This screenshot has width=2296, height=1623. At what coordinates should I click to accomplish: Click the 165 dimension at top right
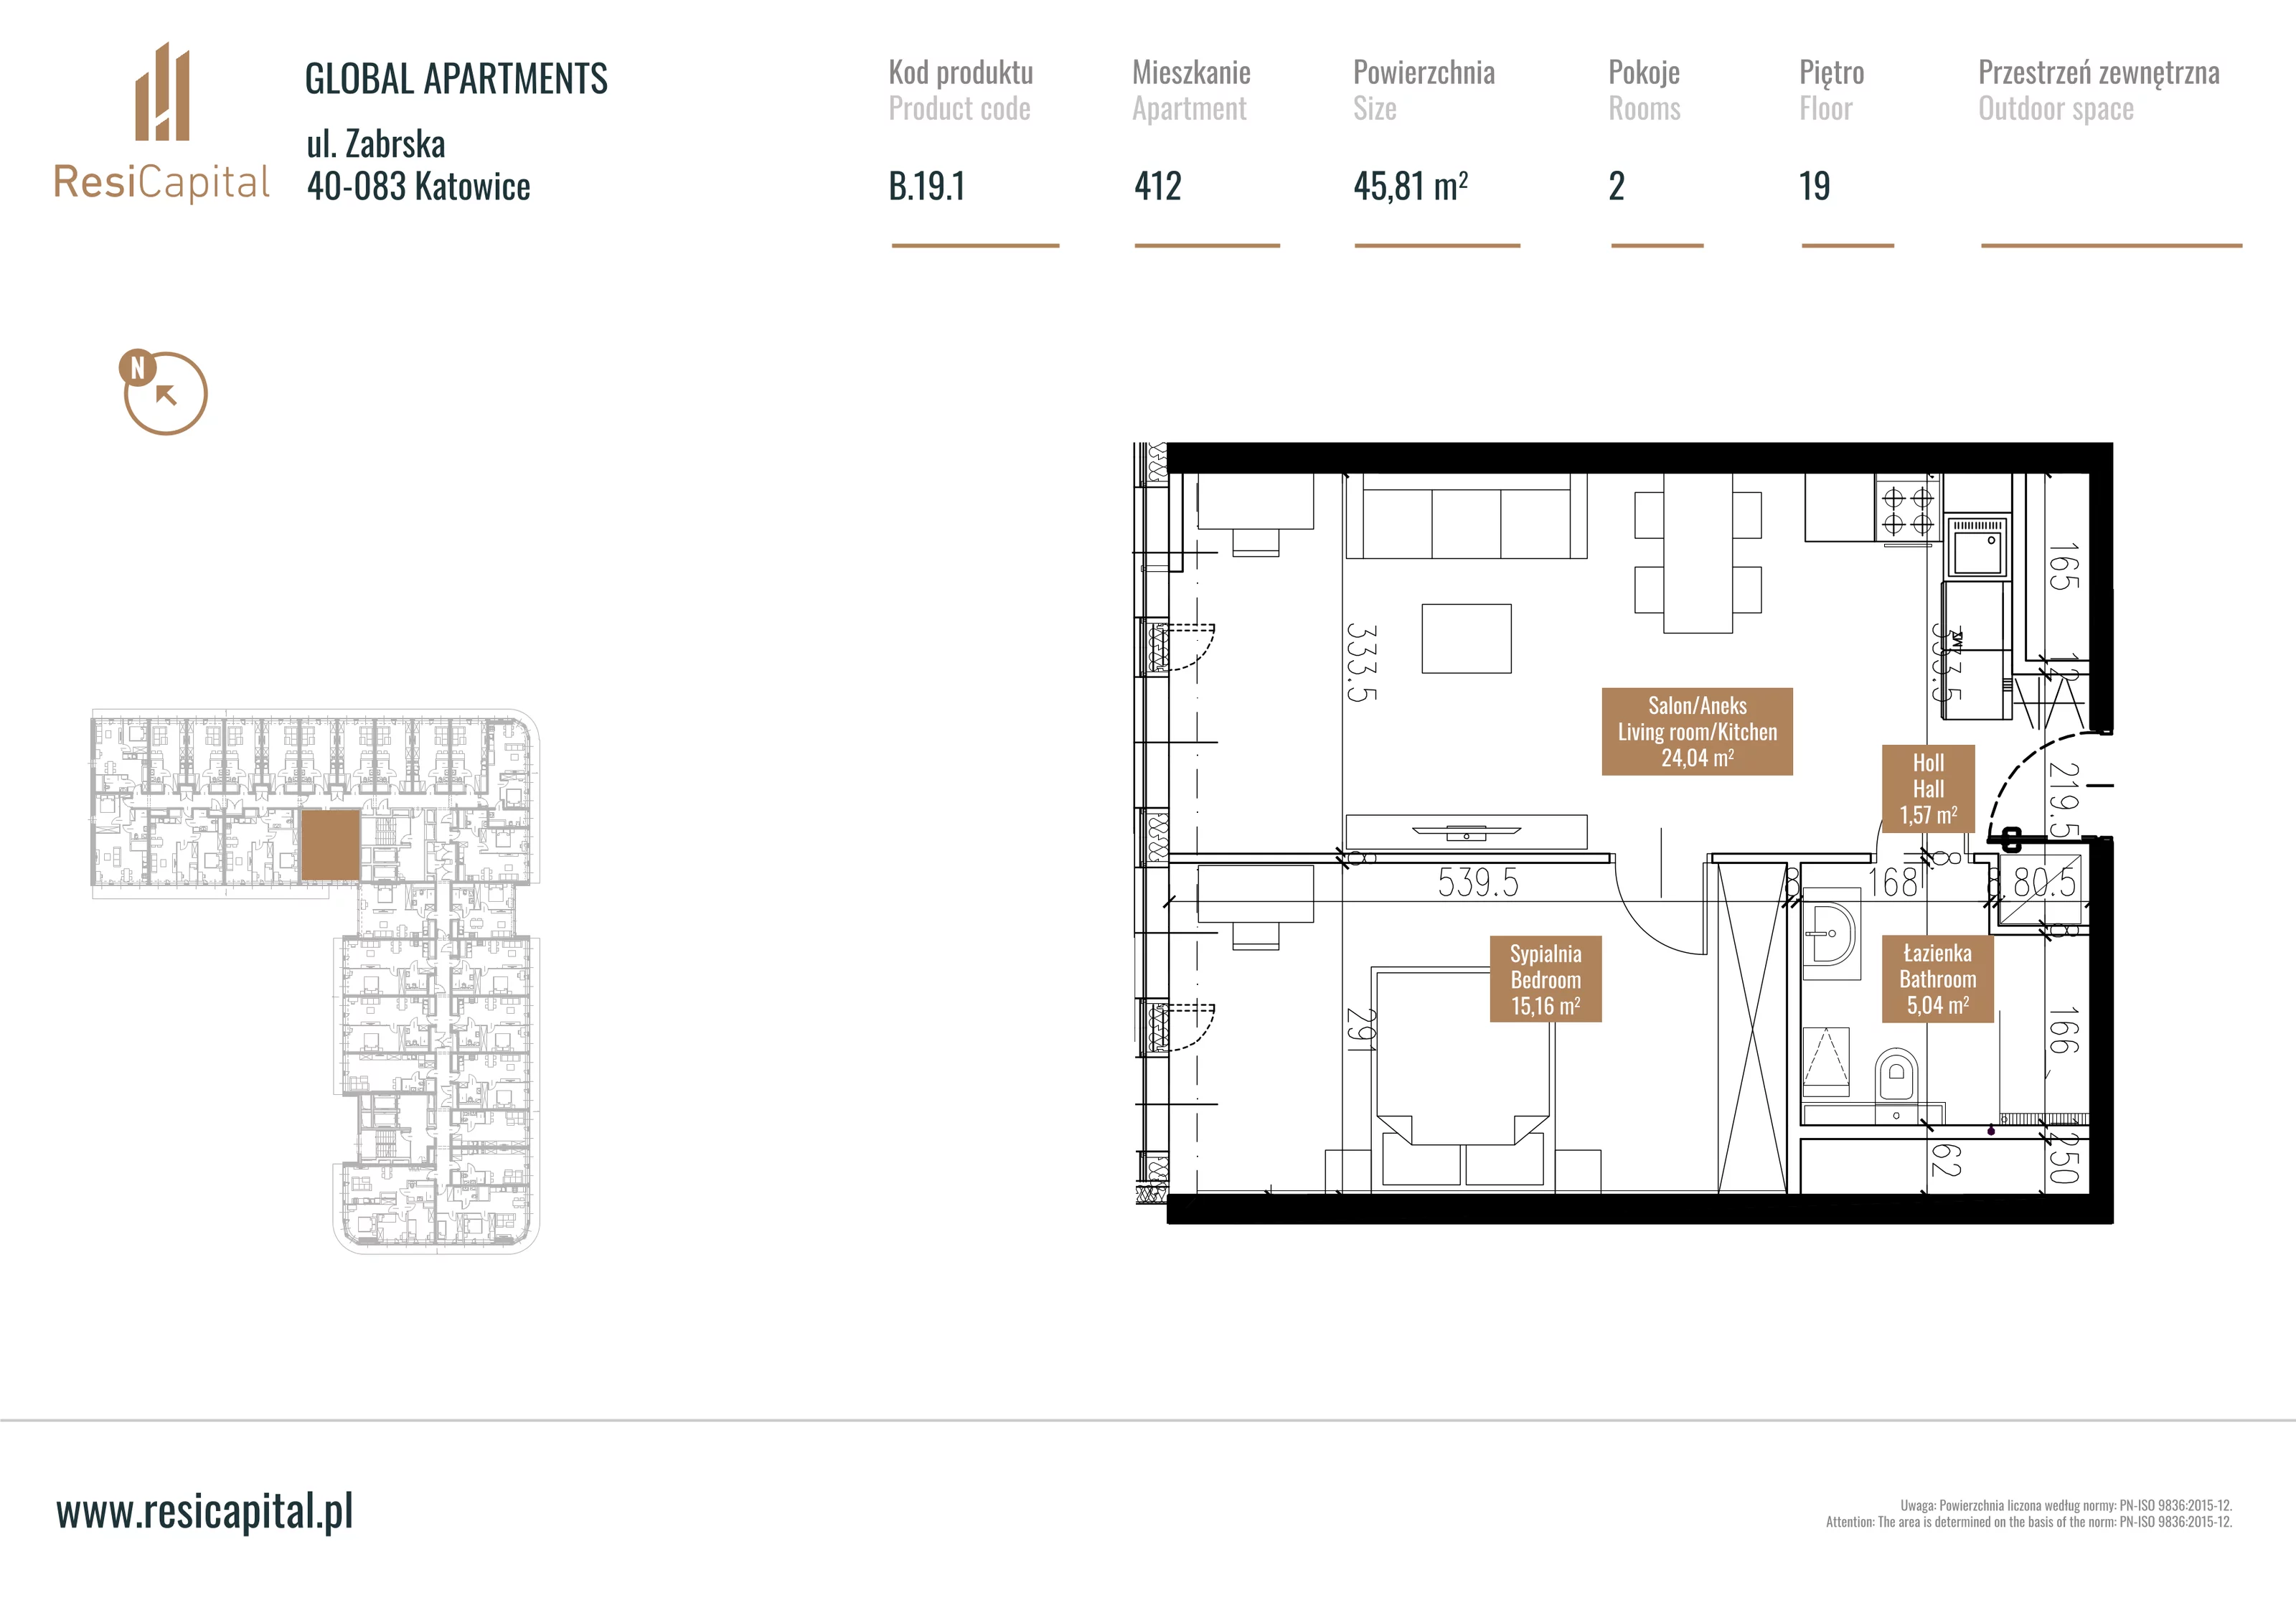coord(2064,567)
